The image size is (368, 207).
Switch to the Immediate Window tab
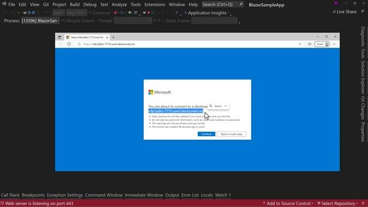click(x=144, y=195)
